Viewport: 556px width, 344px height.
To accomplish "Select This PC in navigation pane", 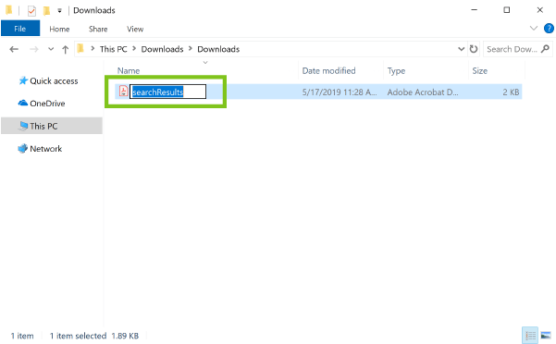I will [x=52, y=126].
